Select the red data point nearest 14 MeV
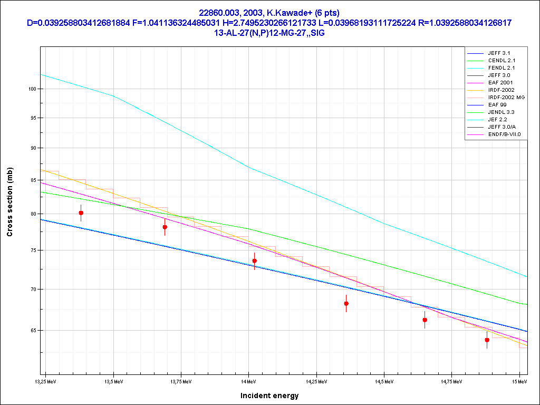Screen dimensions: 540x405 click(255, 261)
